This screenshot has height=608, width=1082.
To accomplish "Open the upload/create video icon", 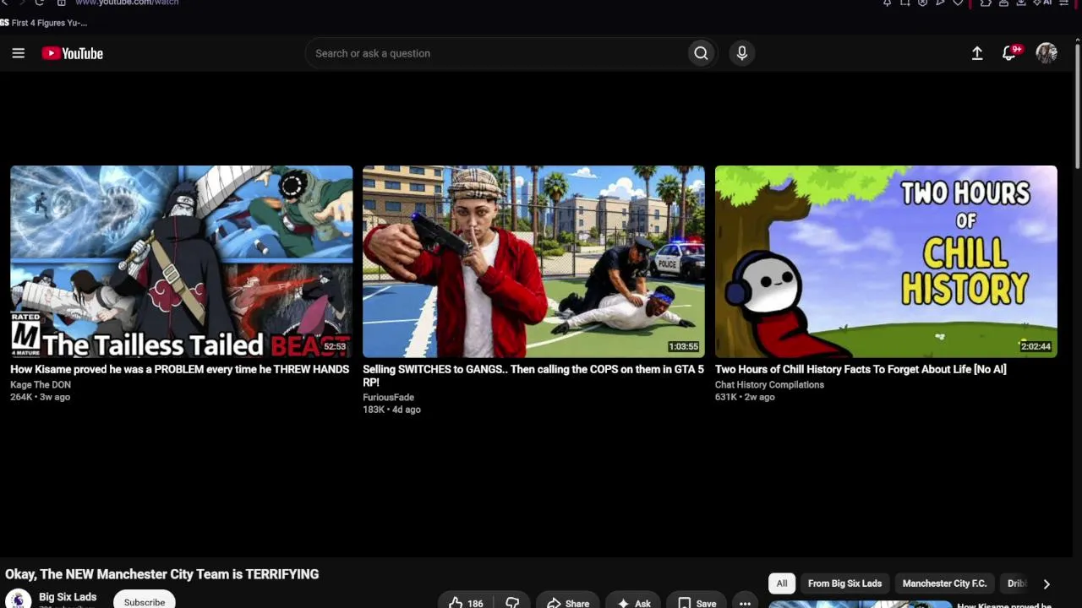I will (977, 53).
